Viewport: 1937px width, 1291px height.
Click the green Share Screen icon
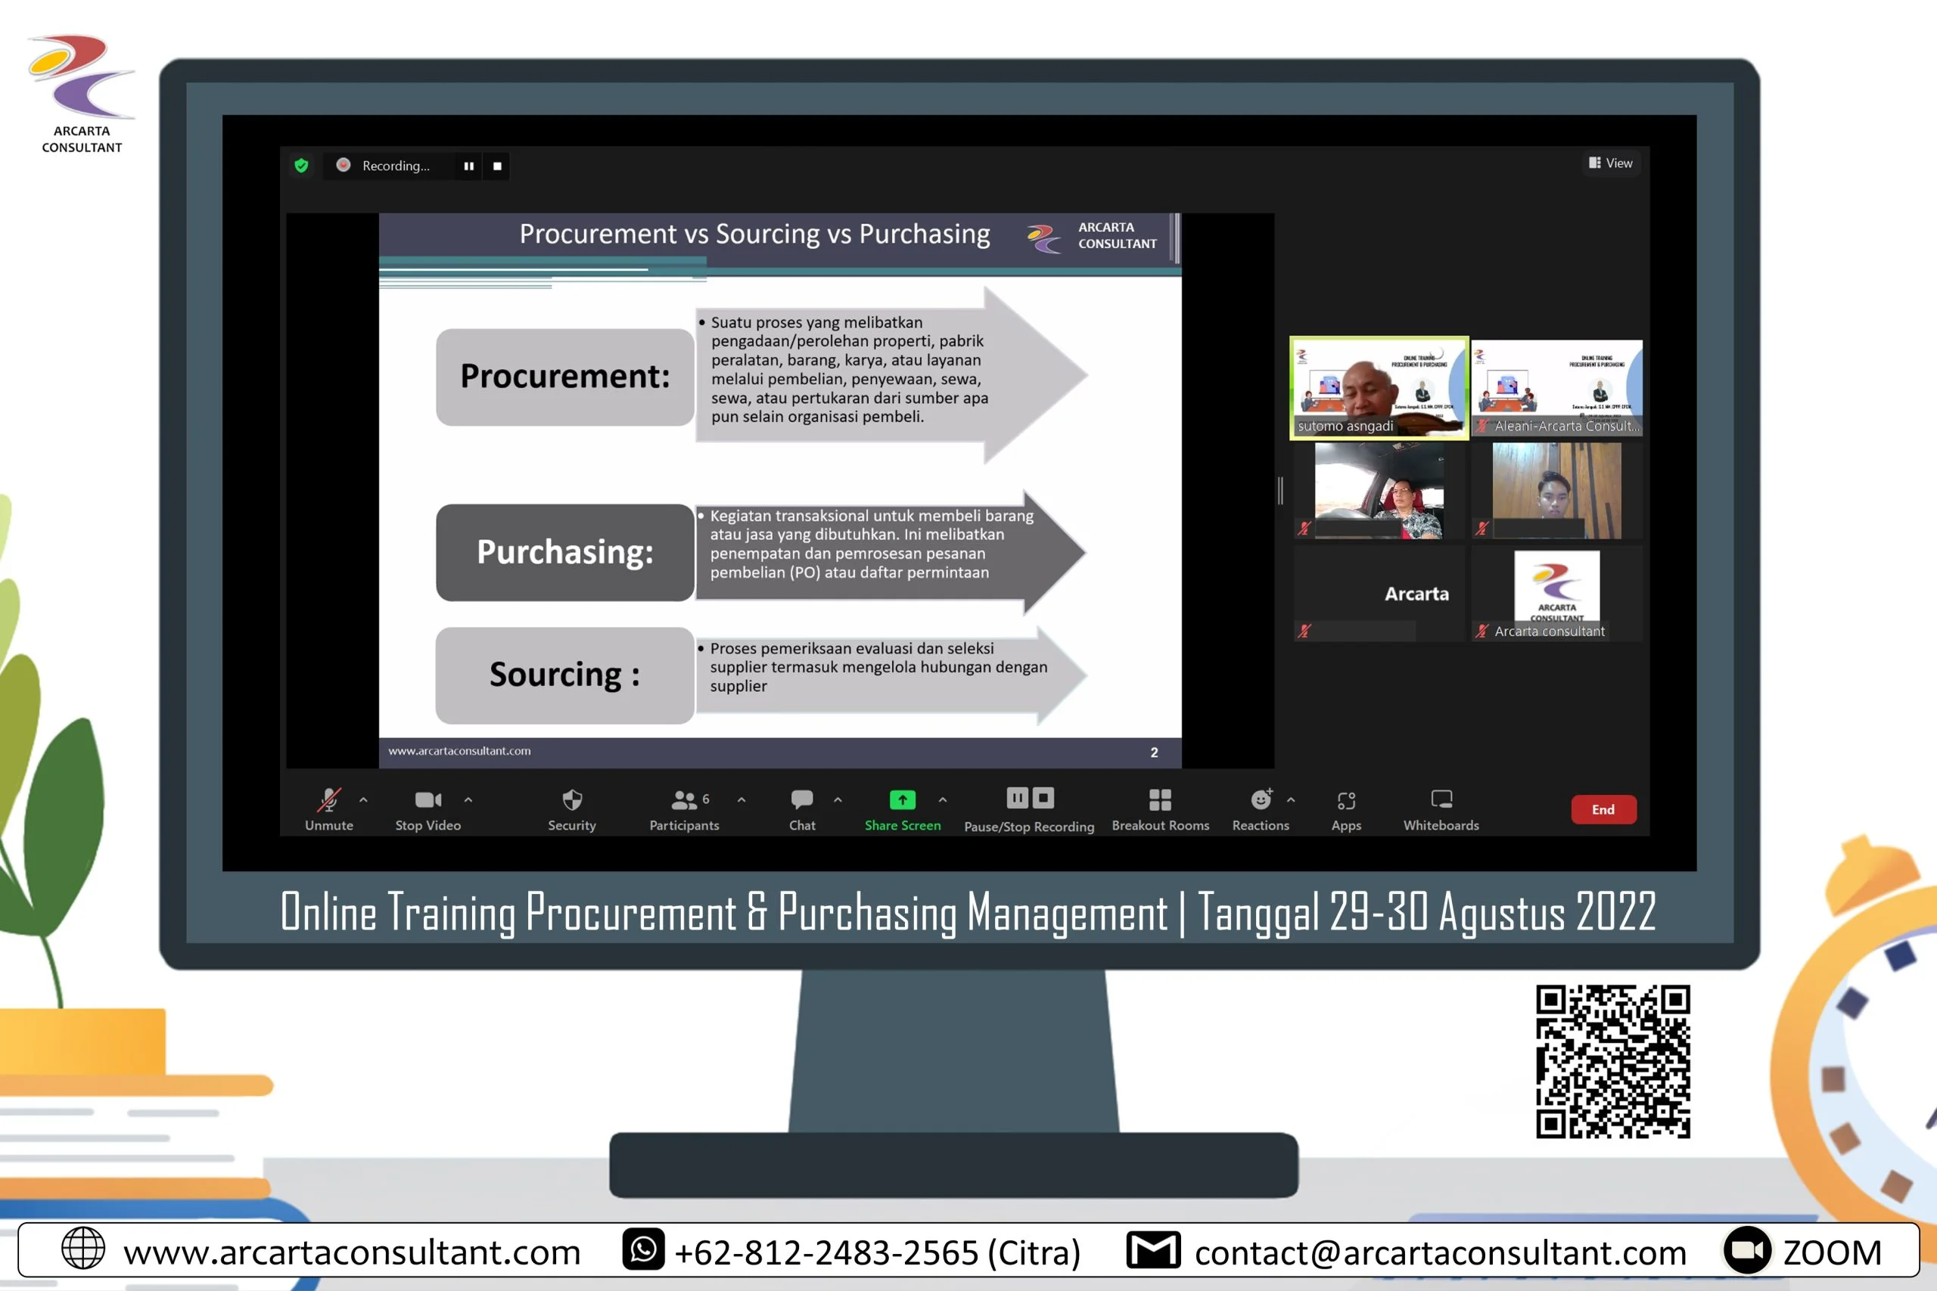click(x=902, y=799)
